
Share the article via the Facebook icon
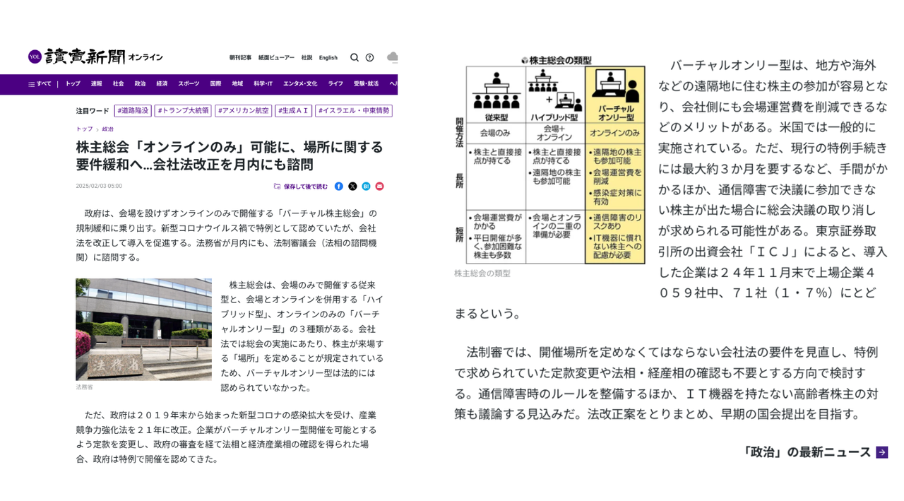click(338, 187)
